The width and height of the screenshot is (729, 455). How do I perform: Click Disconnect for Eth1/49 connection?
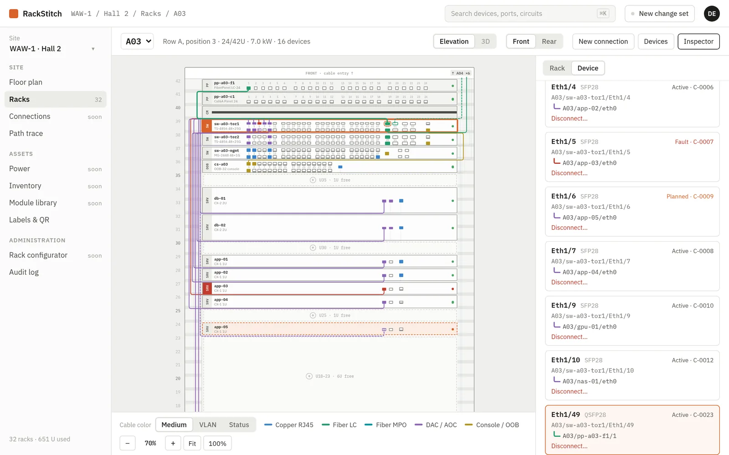pos(569,446)
